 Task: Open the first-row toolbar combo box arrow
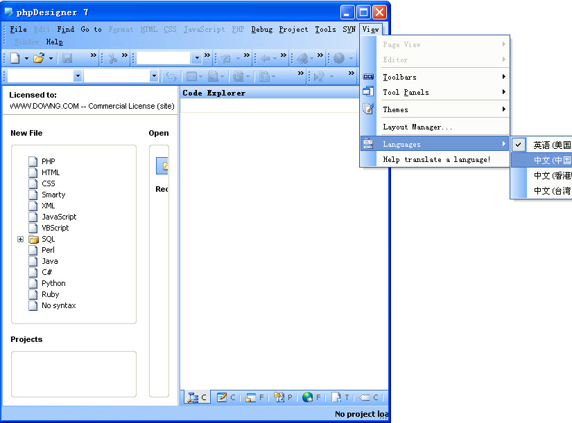tap(197, 57)
